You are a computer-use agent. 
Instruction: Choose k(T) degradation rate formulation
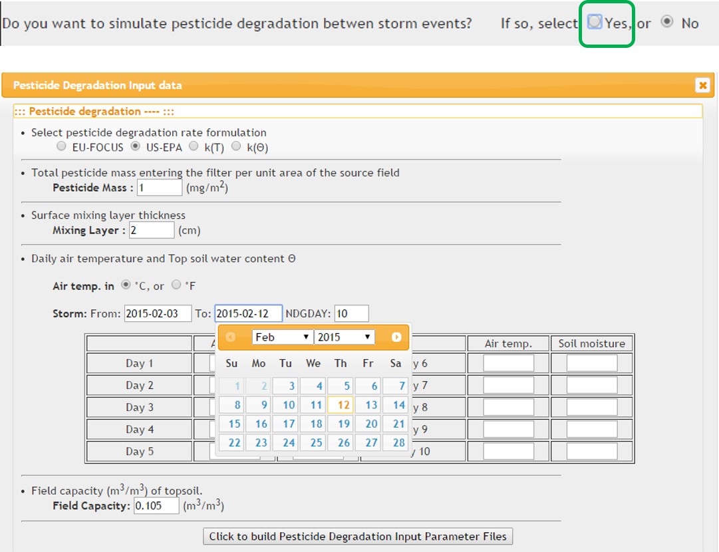coord(194,146)
